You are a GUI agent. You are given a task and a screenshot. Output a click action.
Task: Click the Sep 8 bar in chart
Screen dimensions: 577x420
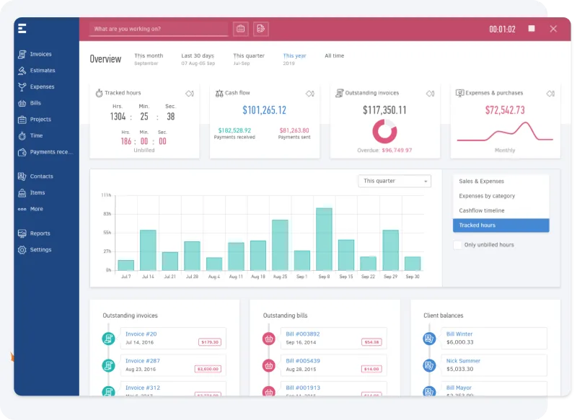click(324, 239)
